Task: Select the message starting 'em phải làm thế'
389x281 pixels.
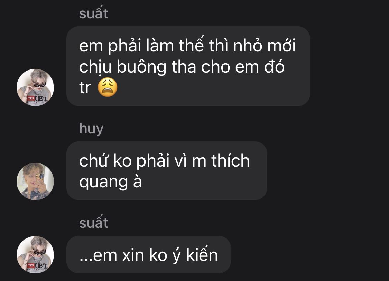Action: 188,66
